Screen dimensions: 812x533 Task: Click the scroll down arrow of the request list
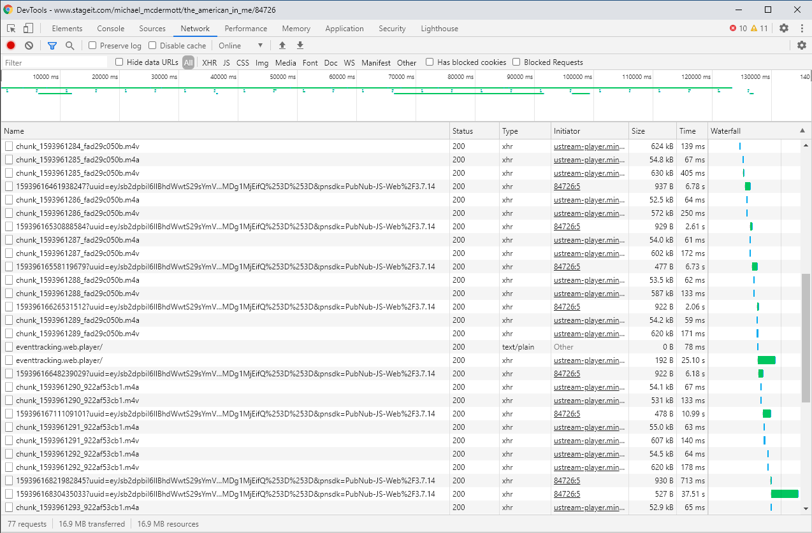806,509
